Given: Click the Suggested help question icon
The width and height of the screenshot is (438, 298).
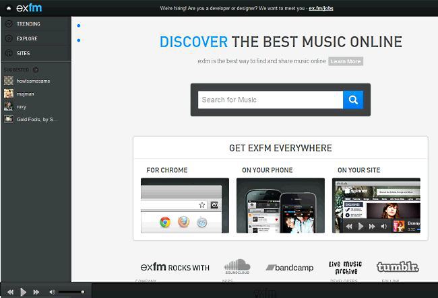Looking at the screenshot, I should [36, 70].
